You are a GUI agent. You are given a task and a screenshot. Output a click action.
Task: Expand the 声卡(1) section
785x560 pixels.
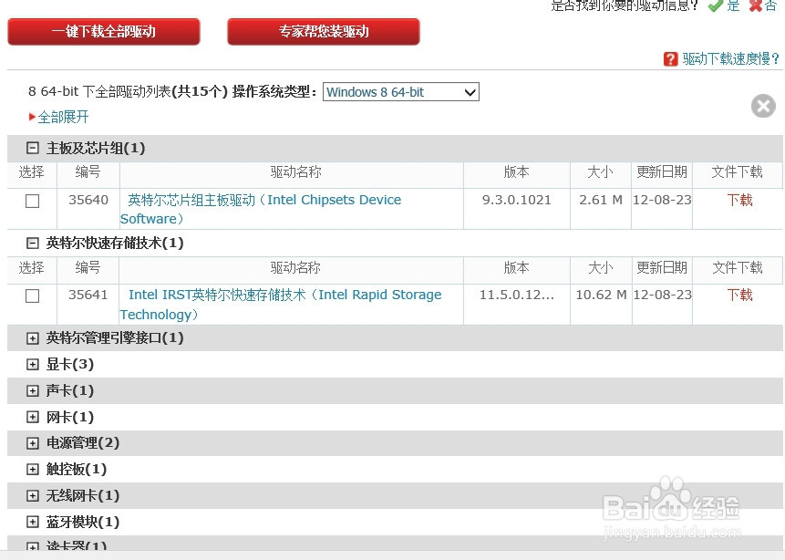33,390
